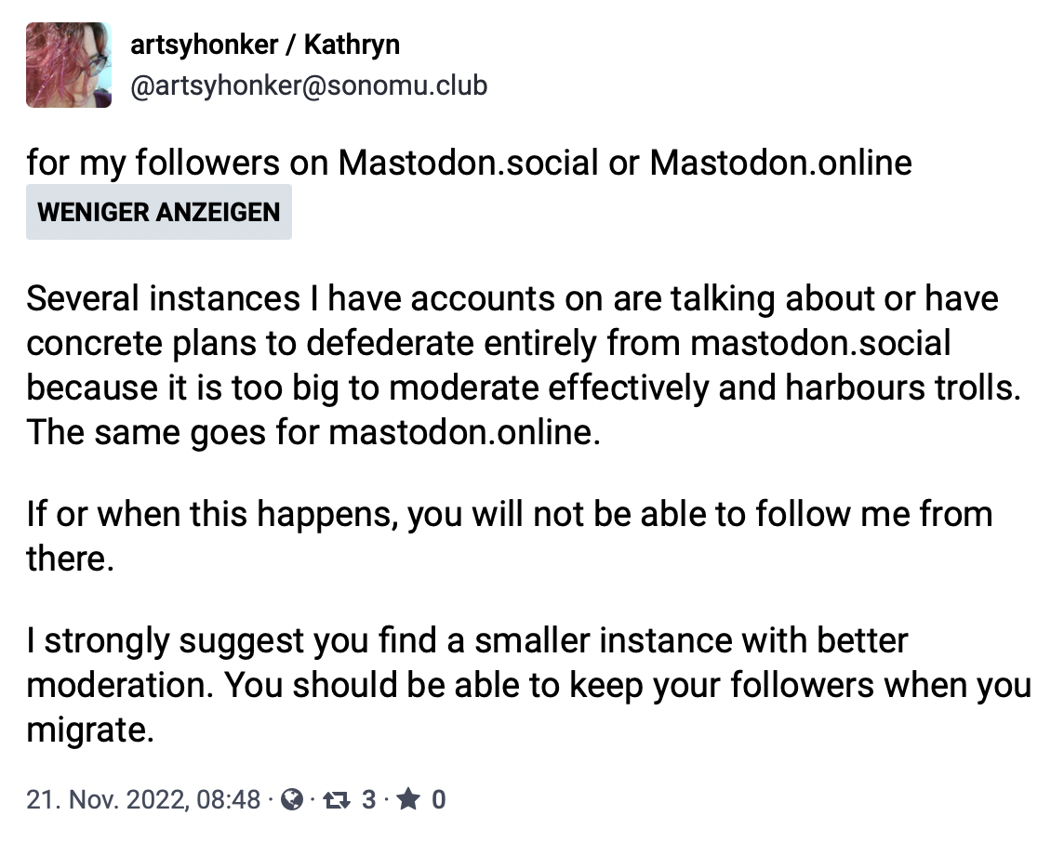Click "mastodon.social" in the post body text
The width and height of the screenshot is (1064, 842).
coord(820,344)
